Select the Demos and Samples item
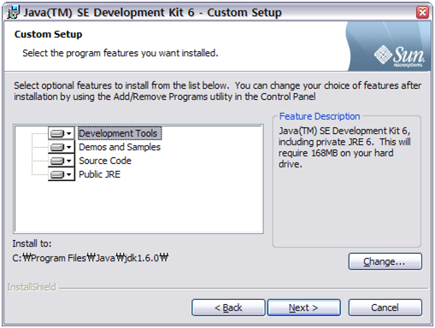Image resolution: width=435 pixels, height=328 pixels. tap(120, 147)
